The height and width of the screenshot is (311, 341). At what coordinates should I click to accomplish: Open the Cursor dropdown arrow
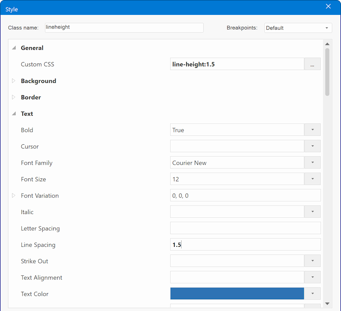[312, 146]
